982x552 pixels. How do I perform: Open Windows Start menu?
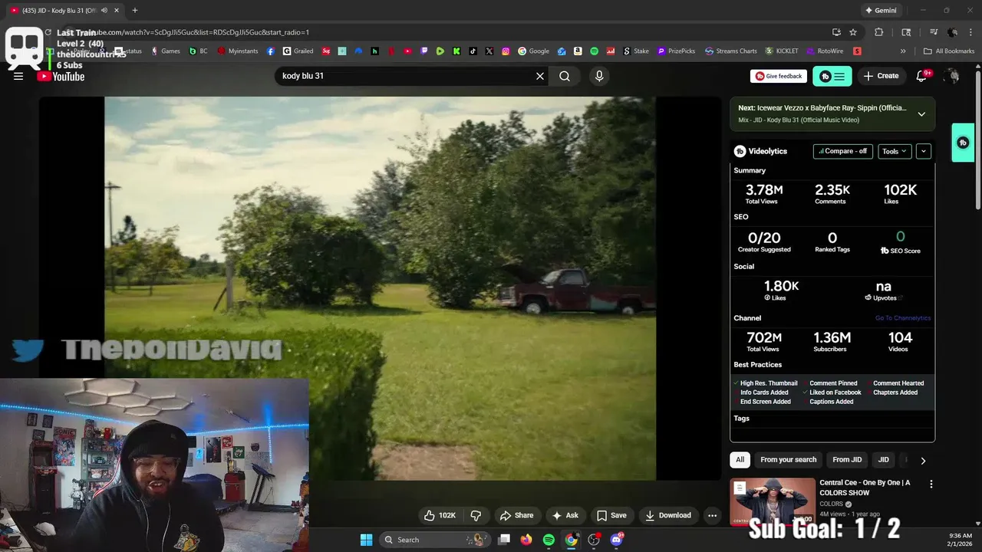point(366,540)
